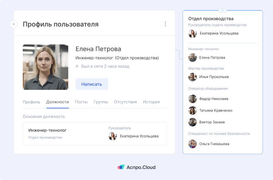Show the История tab
273x180 pixels.
click(151, 102)
